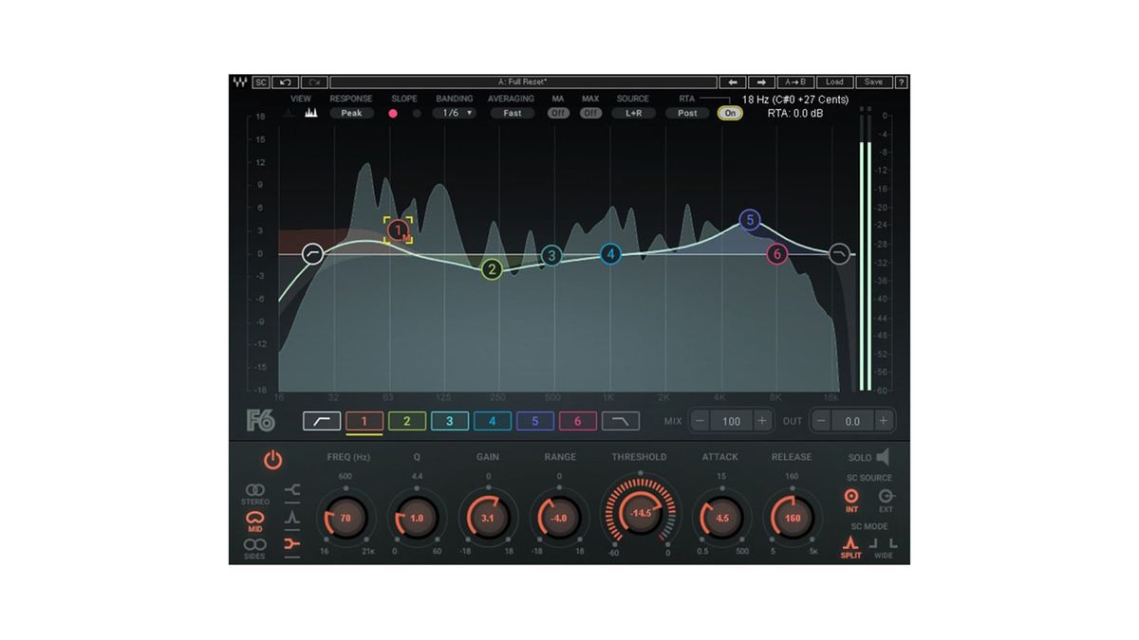Select the high-pass filter icon

(x=321, y=421)
